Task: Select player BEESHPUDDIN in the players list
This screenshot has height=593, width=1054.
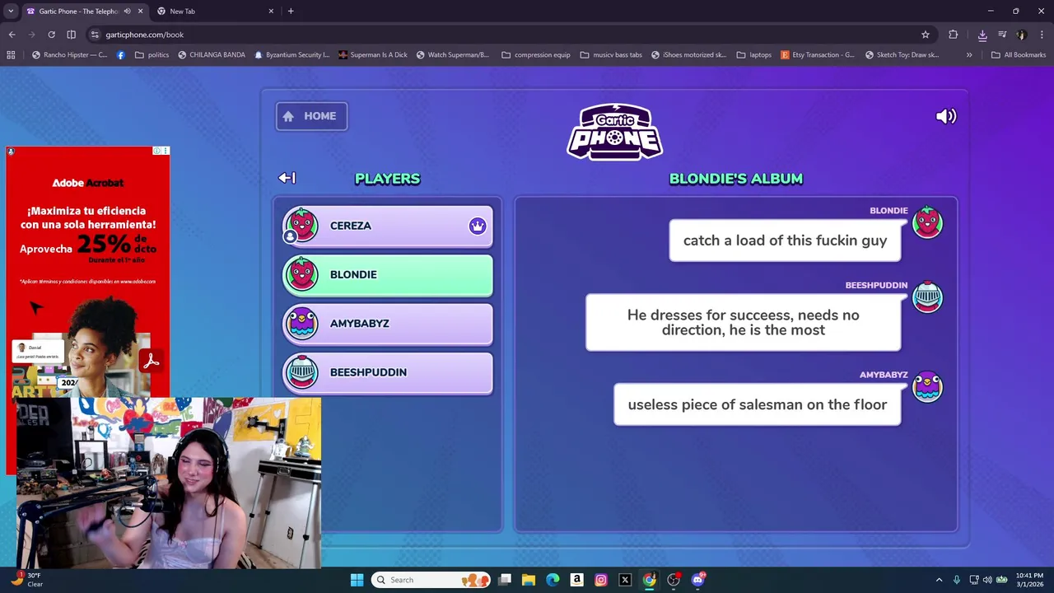Action: click(388, 372)
